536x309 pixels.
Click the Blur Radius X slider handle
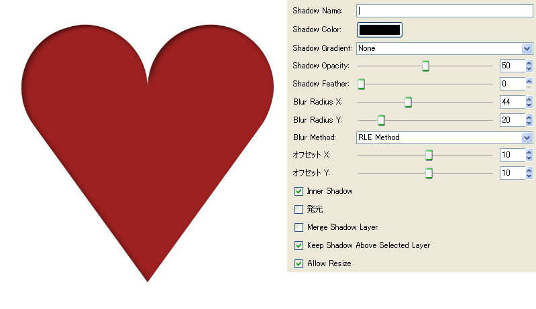coord(408,102)
